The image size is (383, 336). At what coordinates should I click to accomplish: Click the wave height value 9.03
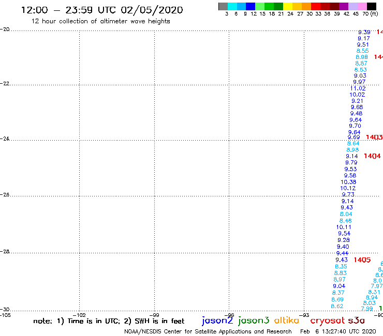pos(360,75)
